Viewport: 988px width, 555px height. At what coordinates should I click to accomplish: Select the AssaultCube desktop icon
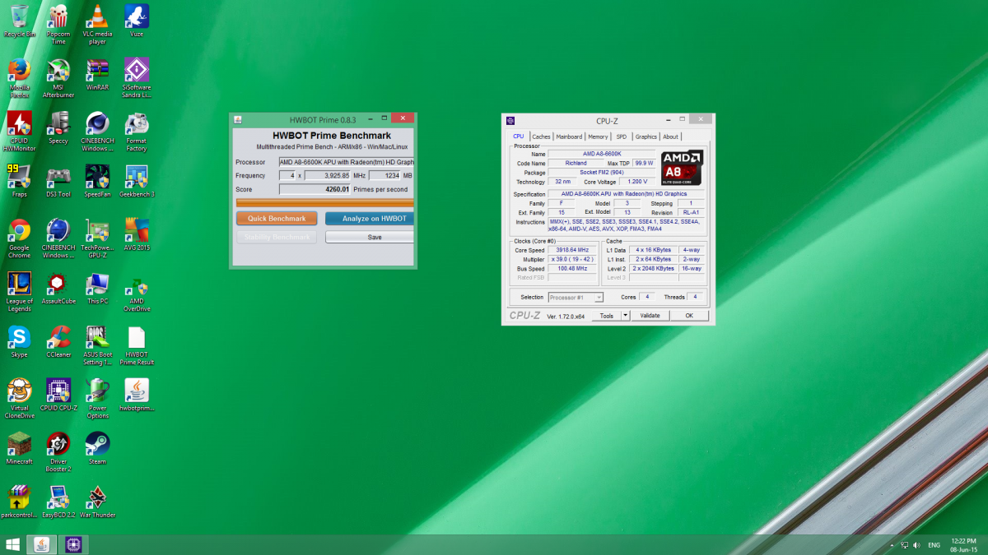pos(58,289)
